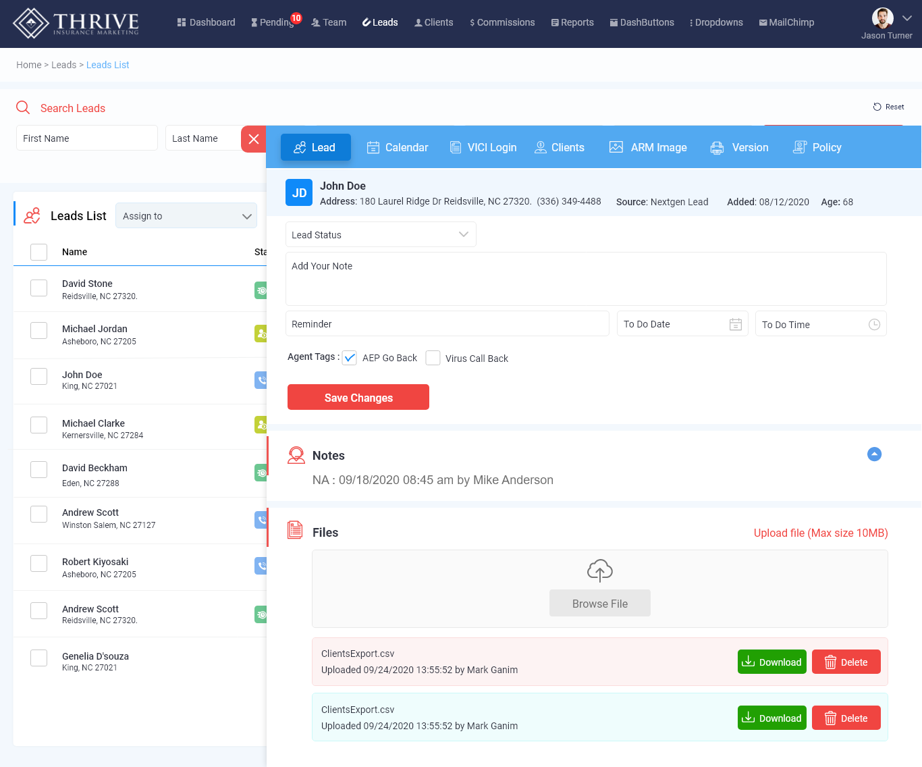Screen dimensions: 922x767
Task: Click the Reset refresh icon
Action: [877, 107]
